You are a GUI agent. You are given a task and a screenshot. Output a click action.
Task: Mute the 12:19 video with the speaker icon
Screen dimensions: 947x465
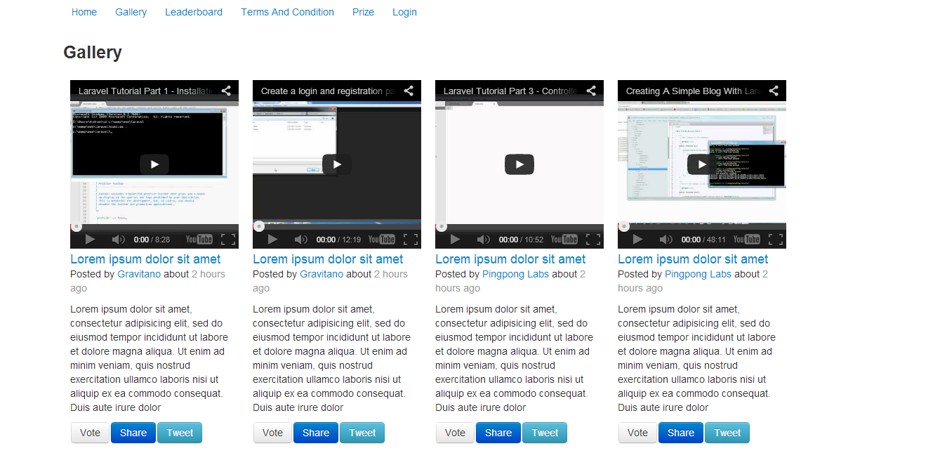(x=301, y=240)
